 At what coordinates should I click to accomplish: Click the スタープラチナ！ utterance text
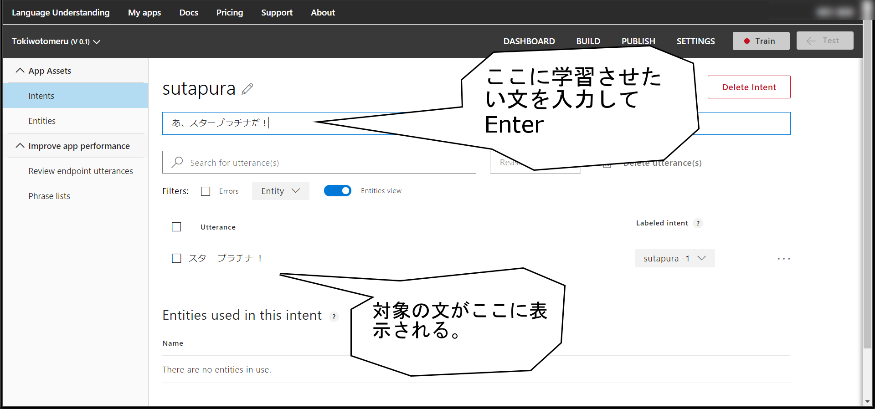click(x=225, y=258)
